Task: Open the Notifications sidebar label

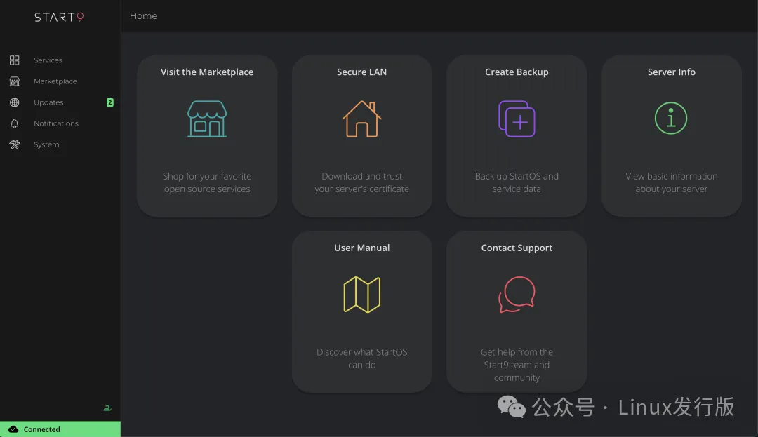Action: click(x=56, y=123)
